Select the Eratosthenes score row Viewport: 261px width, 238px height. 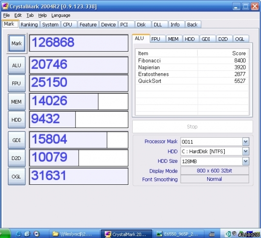[192, 74]
